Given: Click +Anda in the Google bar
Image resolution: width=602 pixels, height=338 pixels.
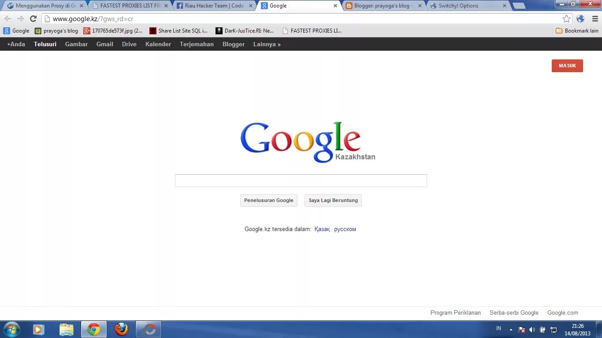Looking at the screenshot, I should [16, 44].
